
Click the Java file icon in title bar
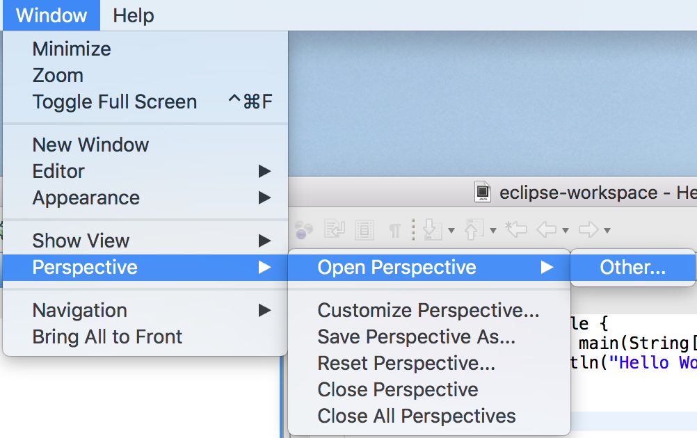pos(483,192)
